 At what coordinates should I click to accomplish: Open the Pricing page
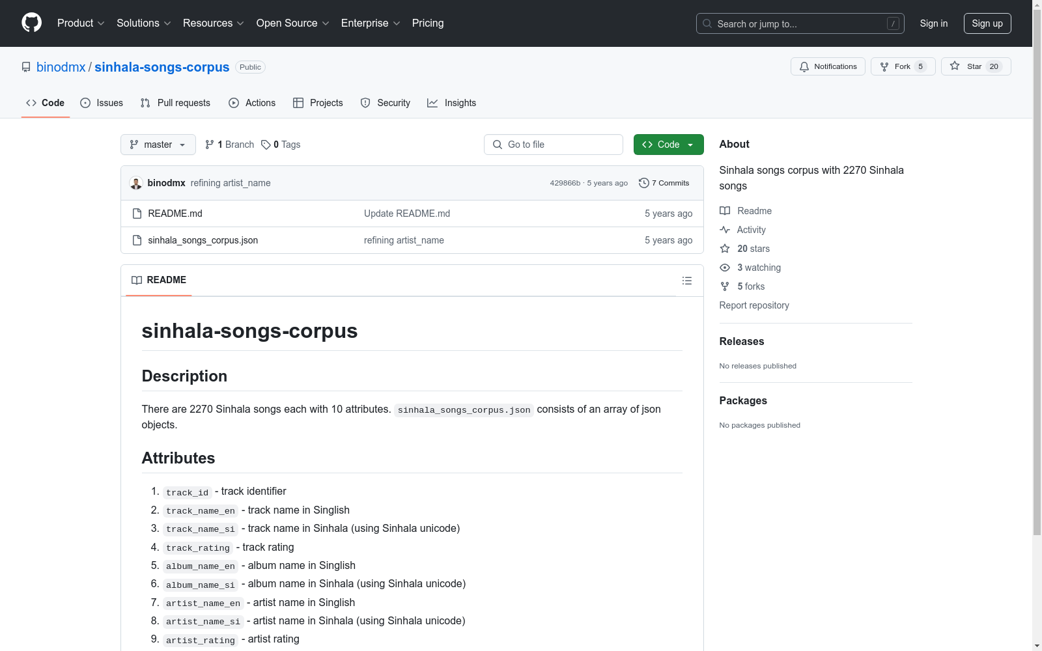(428, 23)
